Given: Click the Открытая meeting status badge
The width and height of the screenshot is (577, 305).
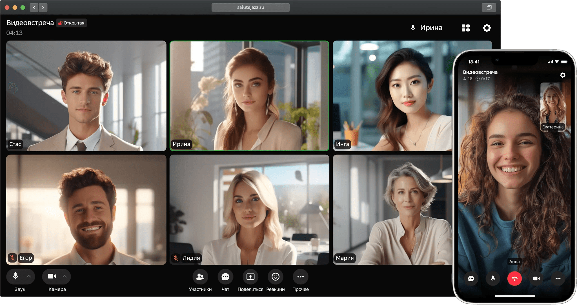Looking at the screenshot, I should coord(72,23).
